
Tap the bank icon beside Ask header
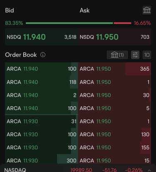(x=147, y=10)
